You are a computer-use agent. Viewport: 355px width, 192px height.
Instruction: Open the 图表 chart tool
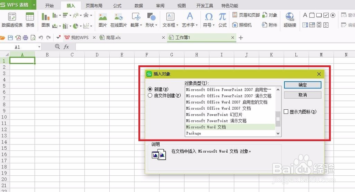click(x=45, y=20)
